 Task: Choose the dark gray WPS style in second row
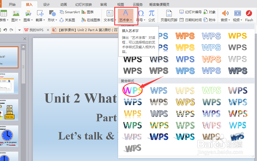[x=237, y=47]
